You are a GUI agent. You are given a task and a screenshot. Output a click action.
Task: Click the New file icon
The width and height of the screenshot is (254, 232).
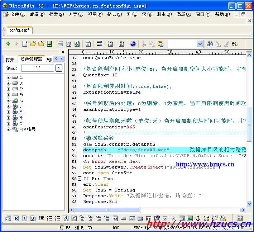(24, 44)
